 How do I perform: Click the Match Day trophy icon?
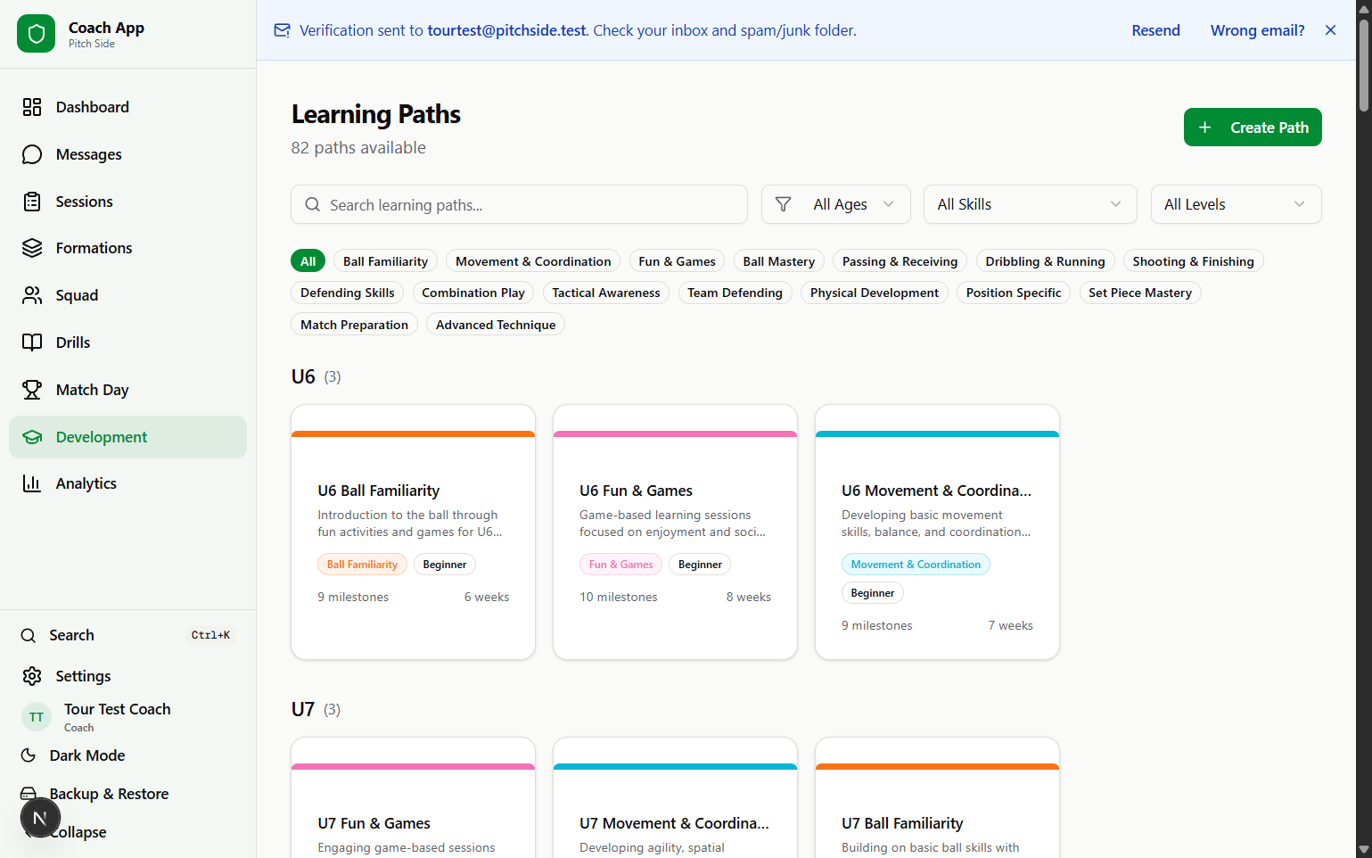(x=32, y=390)
